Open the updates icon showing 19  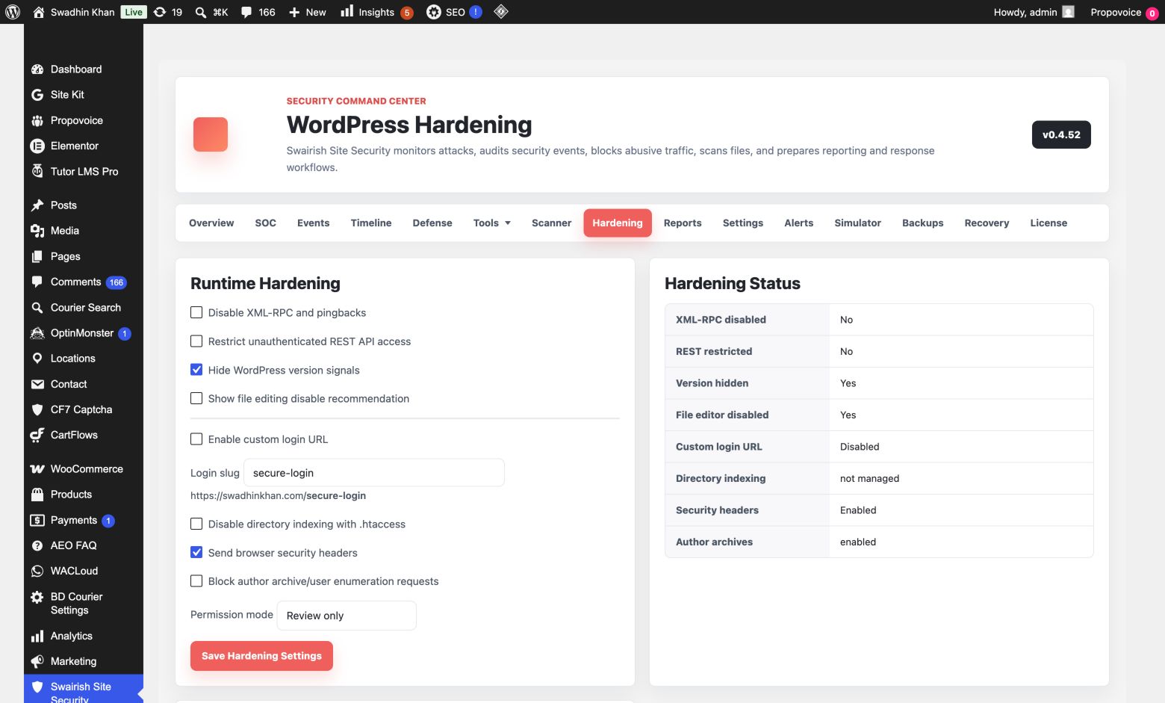[160, 12]
